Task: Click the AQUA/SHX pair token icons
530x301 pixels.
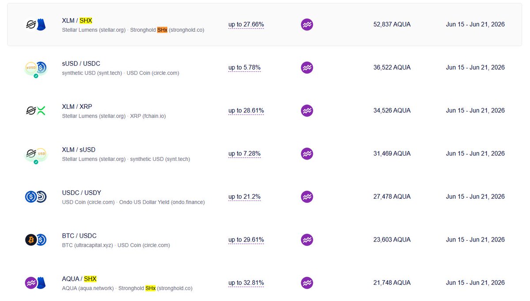Action: (x=35, y=283)
